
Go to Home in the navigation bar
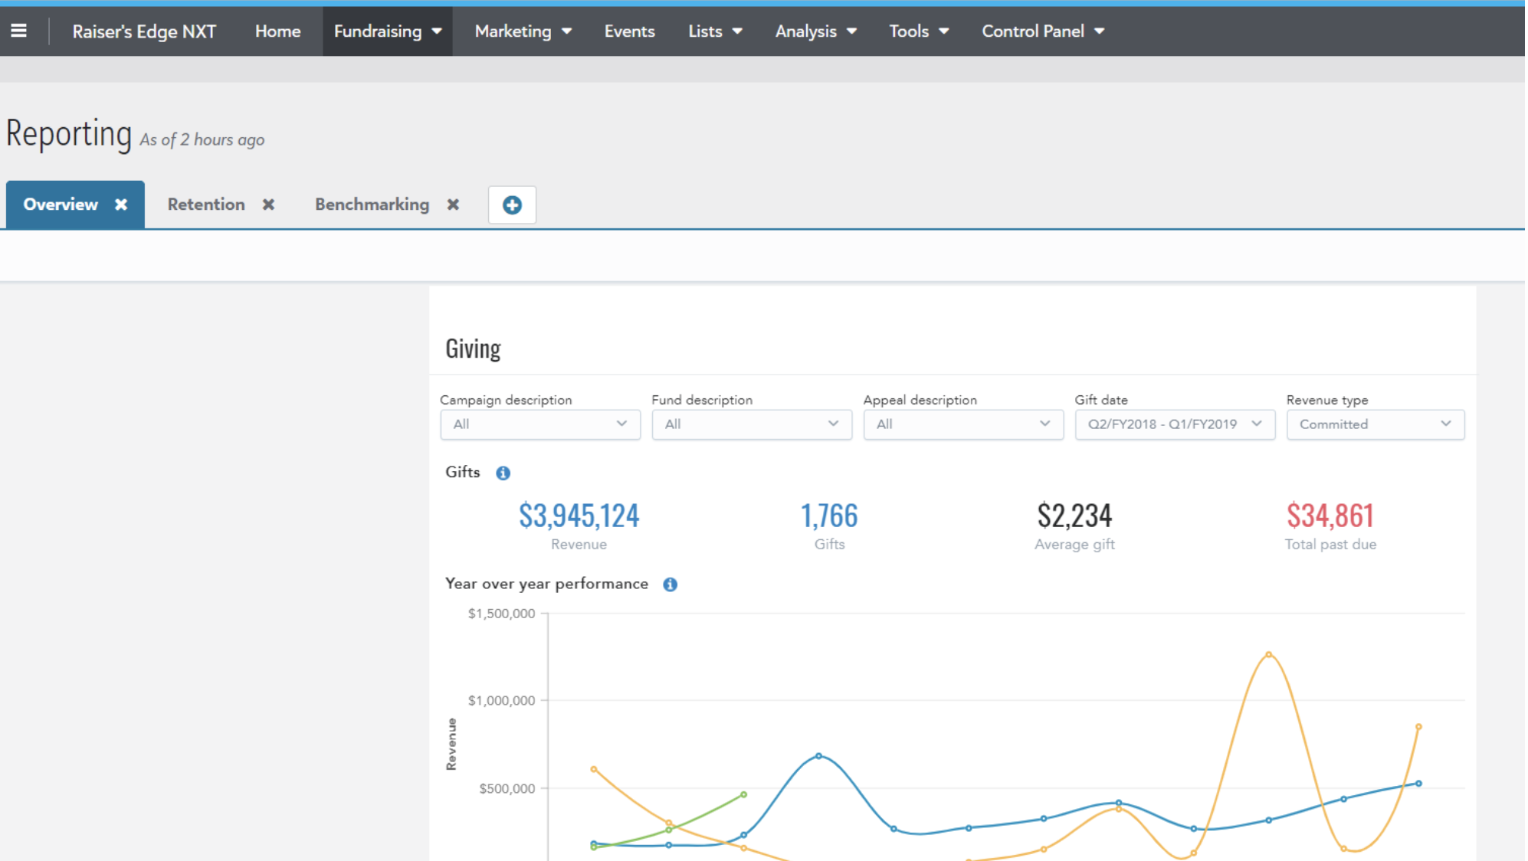coord(277,31)
